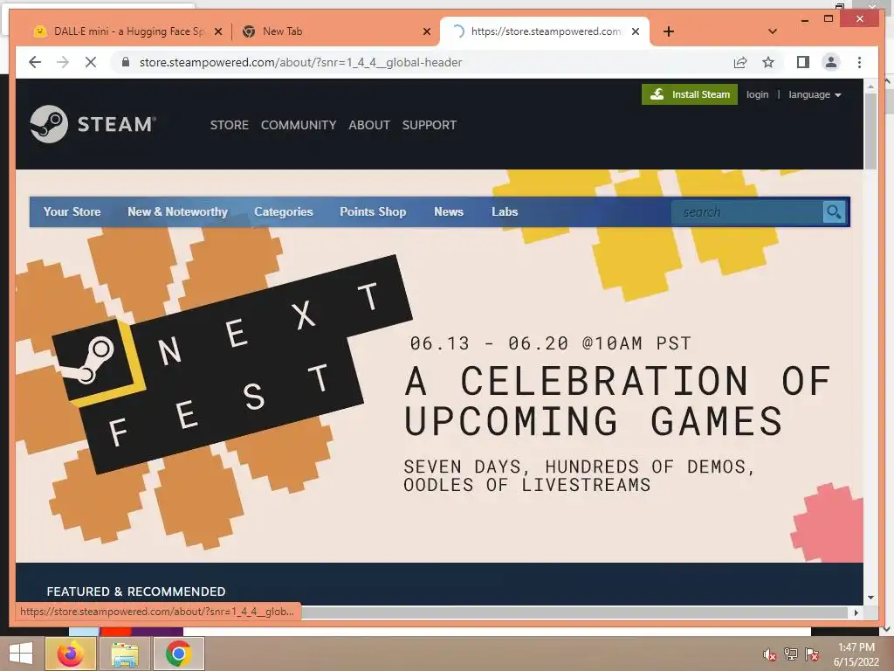Viewport: 894px width, 671px height.
Task: Open the SUPPORT page
Action: [430, 125]
